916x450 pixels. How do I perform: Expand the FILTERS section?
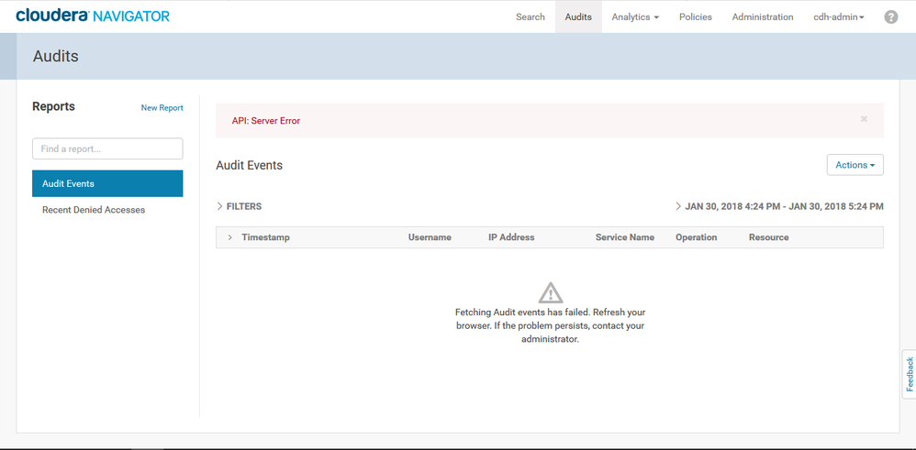239,206
